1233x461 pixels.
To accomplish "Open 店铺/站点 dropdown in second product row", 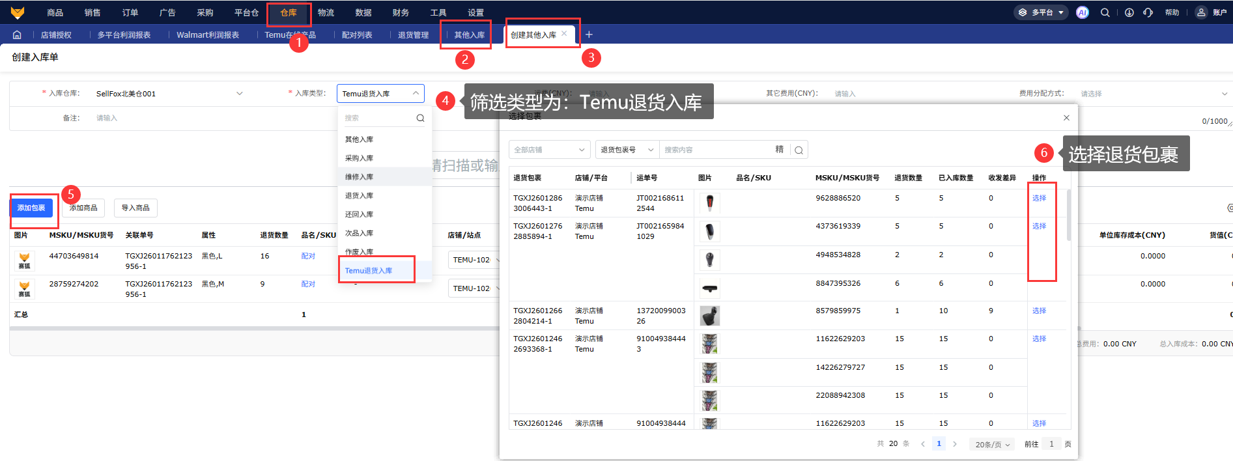I will (475, 288).
